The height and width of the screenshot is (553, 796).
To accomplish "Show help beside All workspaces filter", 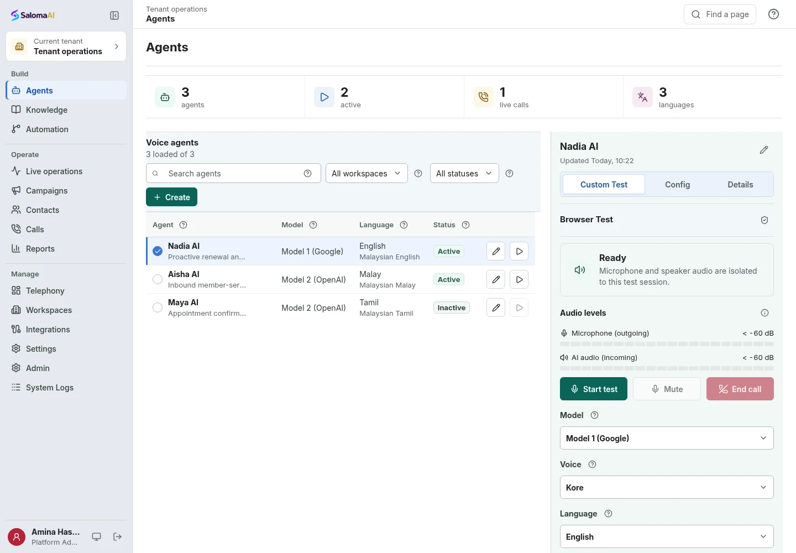I will [418, 173].
